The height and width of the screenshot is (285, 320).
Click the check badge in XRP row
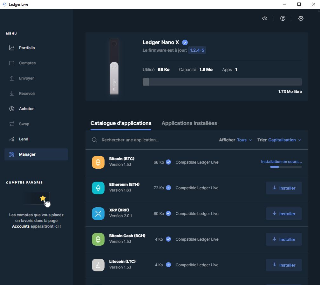168,213
